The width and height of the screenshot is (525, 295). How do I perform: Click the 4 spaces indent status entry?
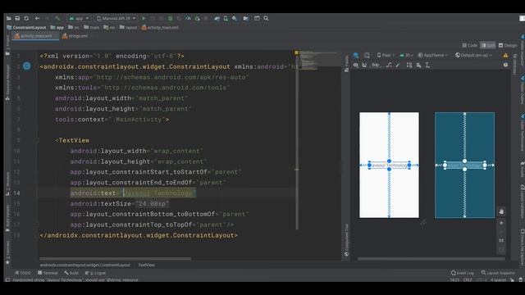point(498,279)
